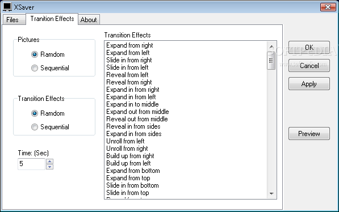Click the XSaver monitor icon in title bar
339x212 pixels.
7,7
